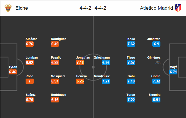186x118 pixels.
Task: Select Turan's 7.22 rating badge
Action: tap(131, 100)
